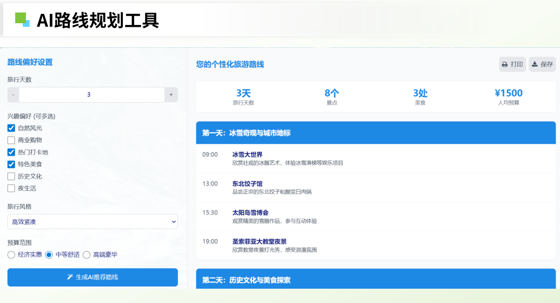Increase travel days with the plus stepper

[171, 94]
